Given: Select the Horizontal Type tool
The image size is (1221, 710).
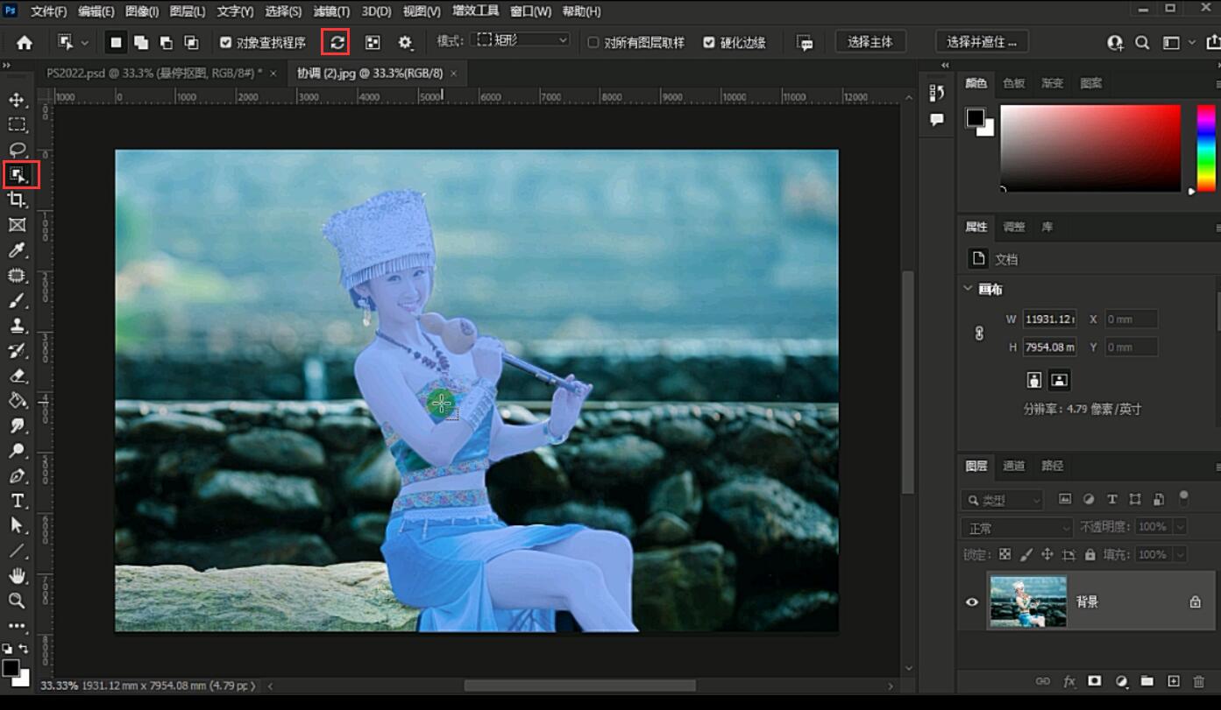Looking at the screenshot, I should 17,501.
